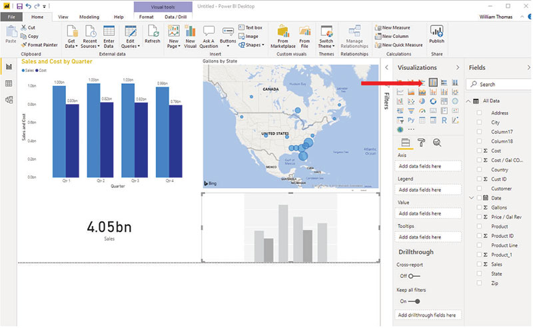
Task: Open the Format paint roller tab
Action: [420, 142]
